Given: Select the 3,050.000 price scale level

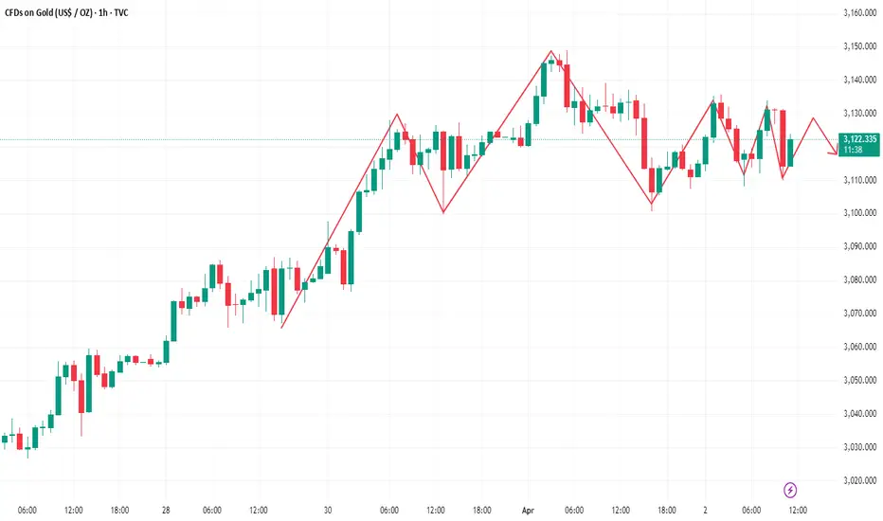Looking at the screenshot, I should pos(860,380).
